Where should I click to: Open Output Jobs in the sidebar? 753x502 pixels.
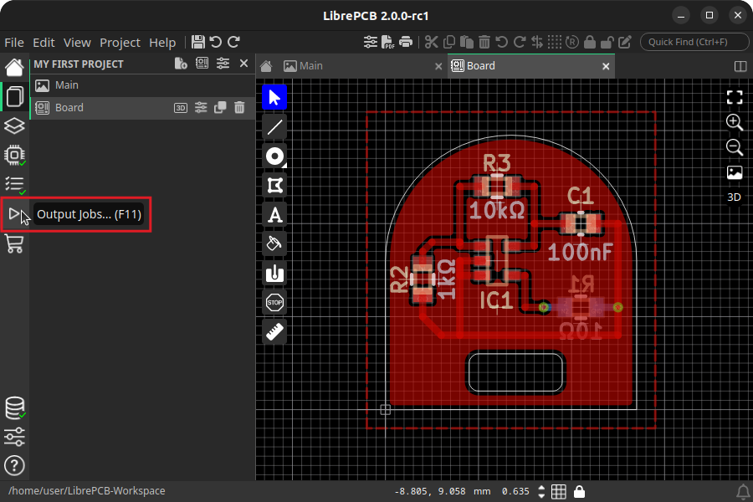coord(15,214)
